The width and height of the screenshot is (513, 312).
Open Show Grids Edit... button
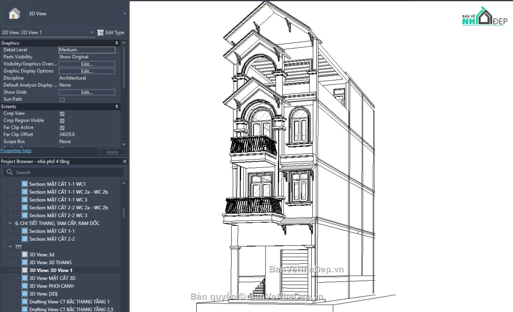87,92
